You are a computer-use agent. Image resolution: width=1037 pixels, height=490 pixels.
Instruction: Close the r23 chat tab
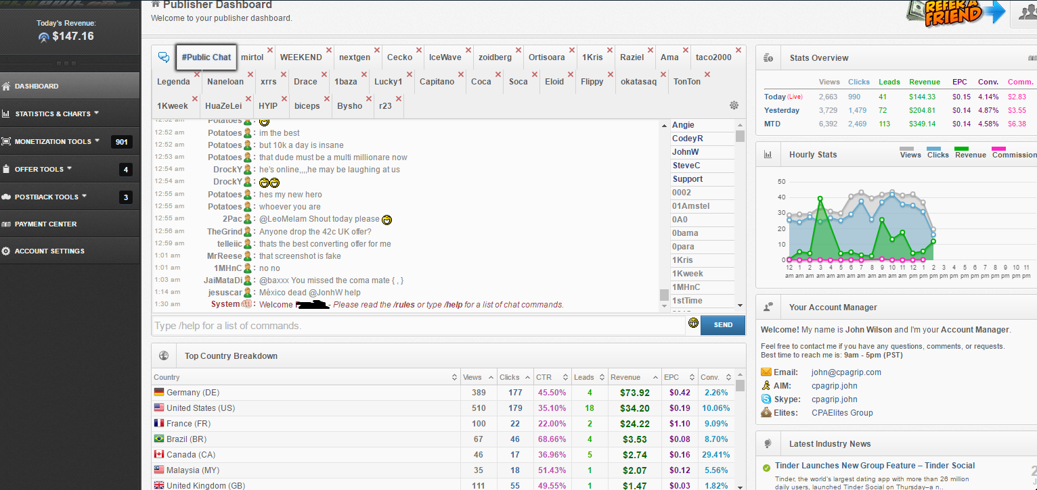tap(399, 99)
